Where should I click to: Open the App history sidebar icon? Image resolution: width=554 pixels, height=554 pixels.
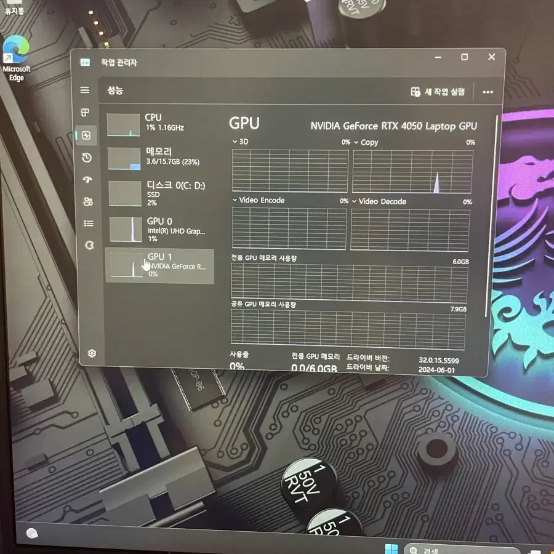(x=87, y=158)
